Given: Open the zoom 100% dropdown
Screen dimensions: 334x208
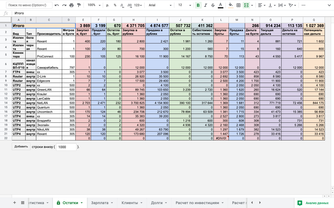Looking at the screenshot, I should [x=93, y=5].
